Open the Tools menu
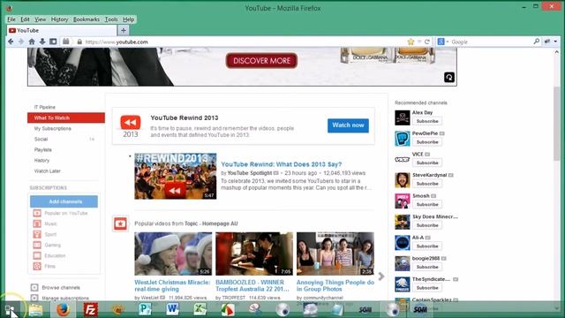The height and width of the screenshot is (318, 565). click(x=111, y=19)
